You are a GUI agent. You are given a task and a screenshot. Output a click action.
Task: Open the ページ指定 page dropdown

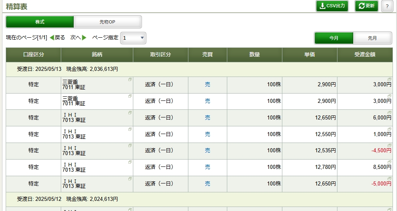click(133, 38)
